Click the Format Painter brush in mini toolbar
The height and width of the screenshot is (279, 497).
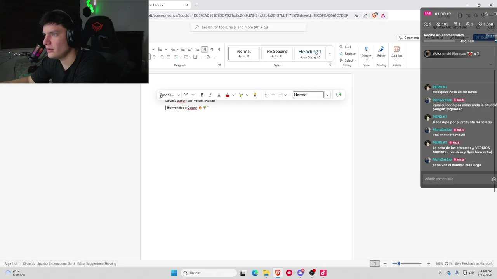click(x=255, y=95)
